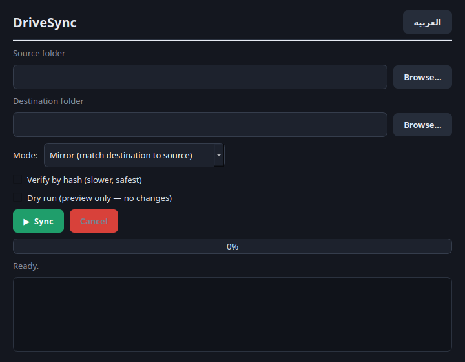
Task: Click the Destination folder input field
Action: [x=200, y=125]
